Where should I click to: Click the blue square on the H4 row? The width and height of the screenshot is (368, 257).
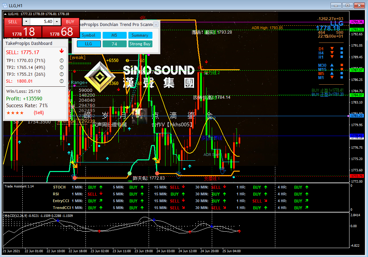(x=342, y=53)
